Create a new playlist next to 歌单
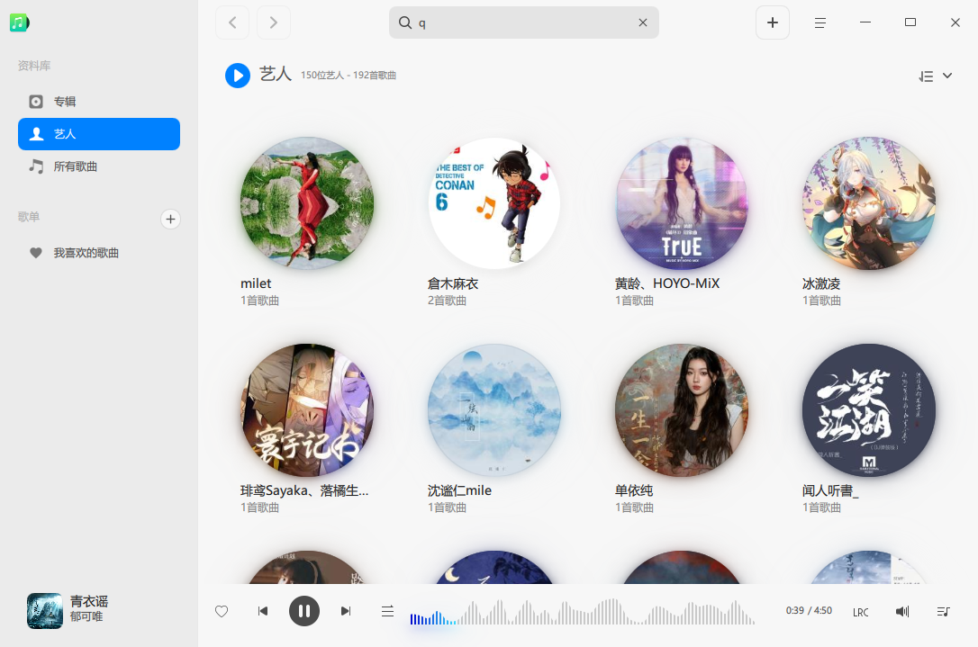Image resolution: width=978 pixels, height=647 pixels. click(170, 219)
